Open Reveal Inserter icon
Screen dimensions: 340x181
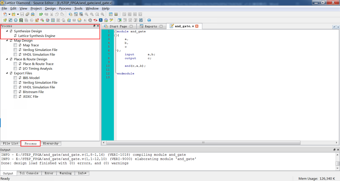[x=42, y=20]
